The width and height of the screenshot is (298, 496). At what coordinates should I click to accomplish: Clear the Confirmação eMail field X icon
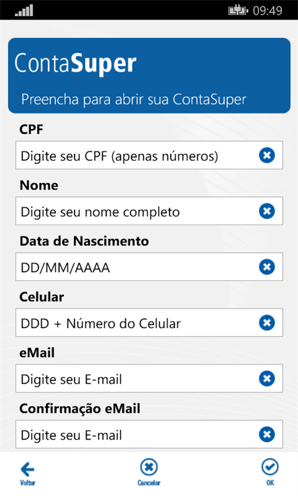click(266, 434)
